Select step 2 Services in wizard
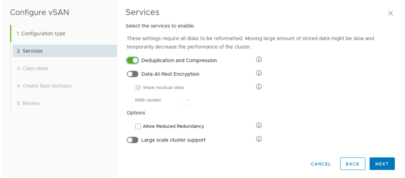The height and width of the screenshot is (178, 405). pyautogui.click(x=65, y=51)
